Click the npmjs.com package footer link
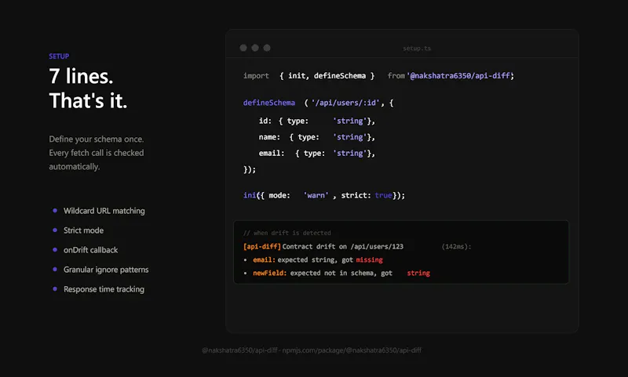This screenshot has height=377, width=628. (352, 350)
